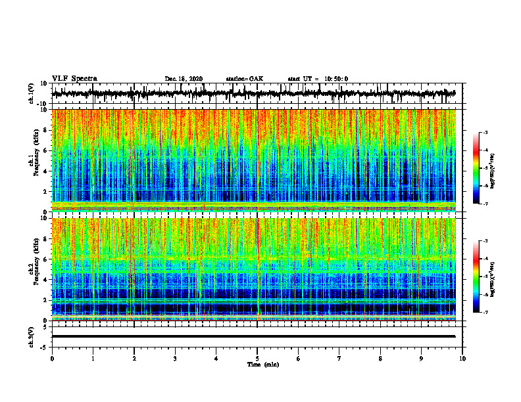Click time axis tick label "4"
Screen dimensions: 521x402
pyautogui.click(x=216, y=359)
